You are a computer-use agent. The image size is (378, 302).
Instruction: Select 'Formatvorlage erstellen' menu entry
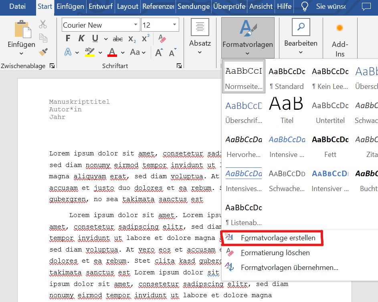tap(278, 238)
